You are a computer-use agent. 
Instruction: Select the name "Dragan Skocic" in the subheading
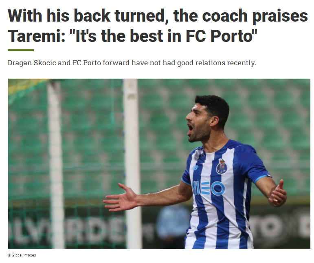click(32, 63)
